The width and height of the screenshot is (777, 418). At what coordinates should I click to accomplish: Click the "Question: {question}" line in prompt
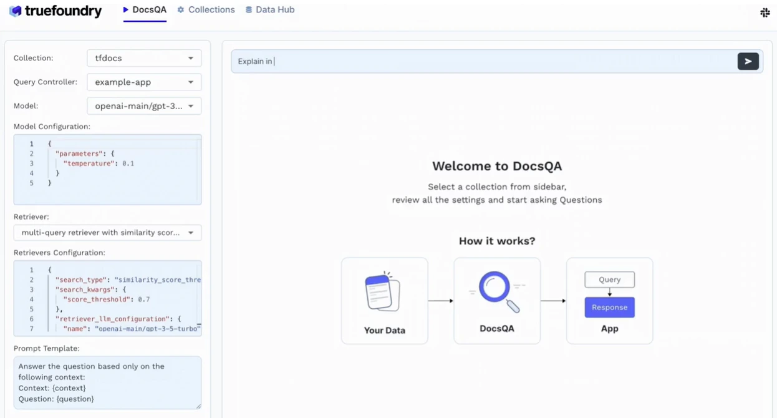click(56, 399)
